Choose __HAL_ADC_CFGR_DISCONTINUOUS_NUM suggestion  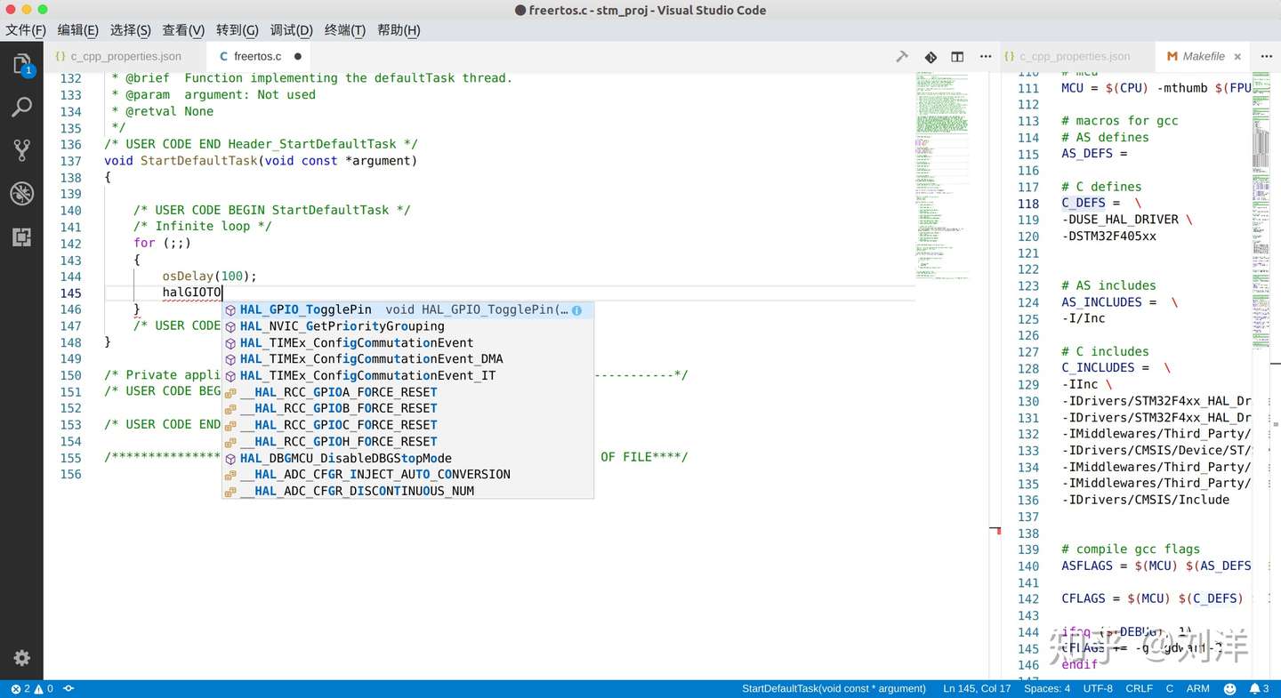pyautogui.click(x=407, y=492)
